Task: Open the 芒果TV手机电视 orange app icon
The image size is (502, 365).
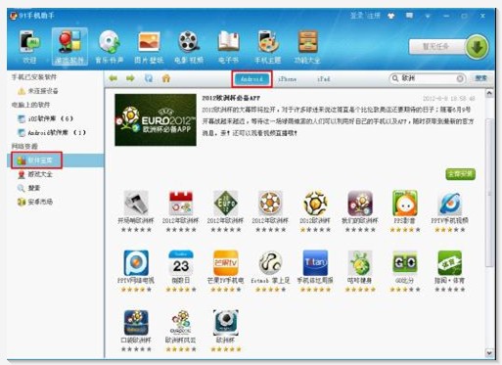Action: click(x=225, y=263)
